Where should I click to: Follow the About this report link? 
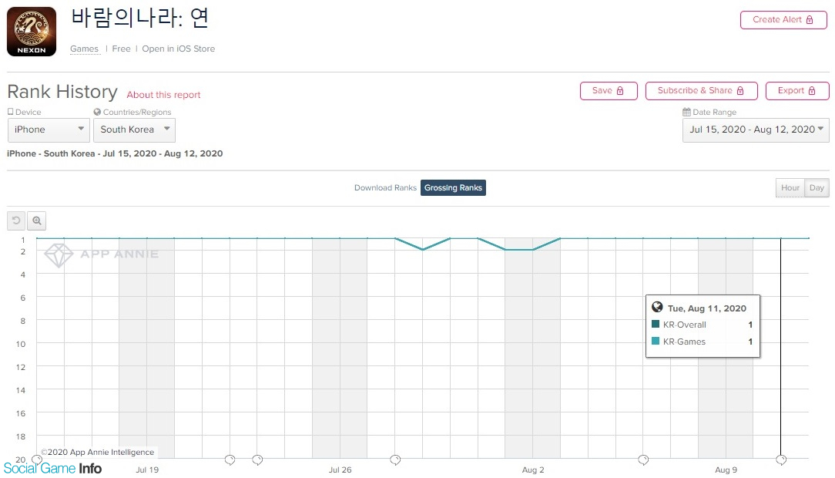click(163, 95)
